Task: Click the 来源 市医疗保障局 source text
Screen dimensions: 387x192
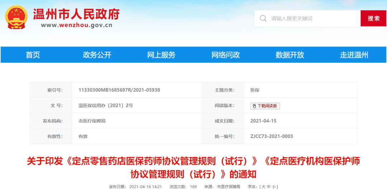Action: [222, 187]
